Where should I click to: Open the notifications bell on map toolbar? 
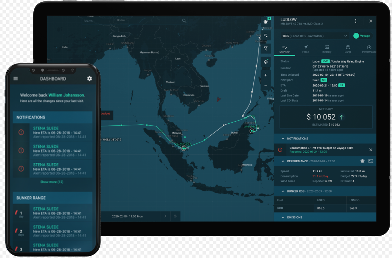[x=265, y=22]
